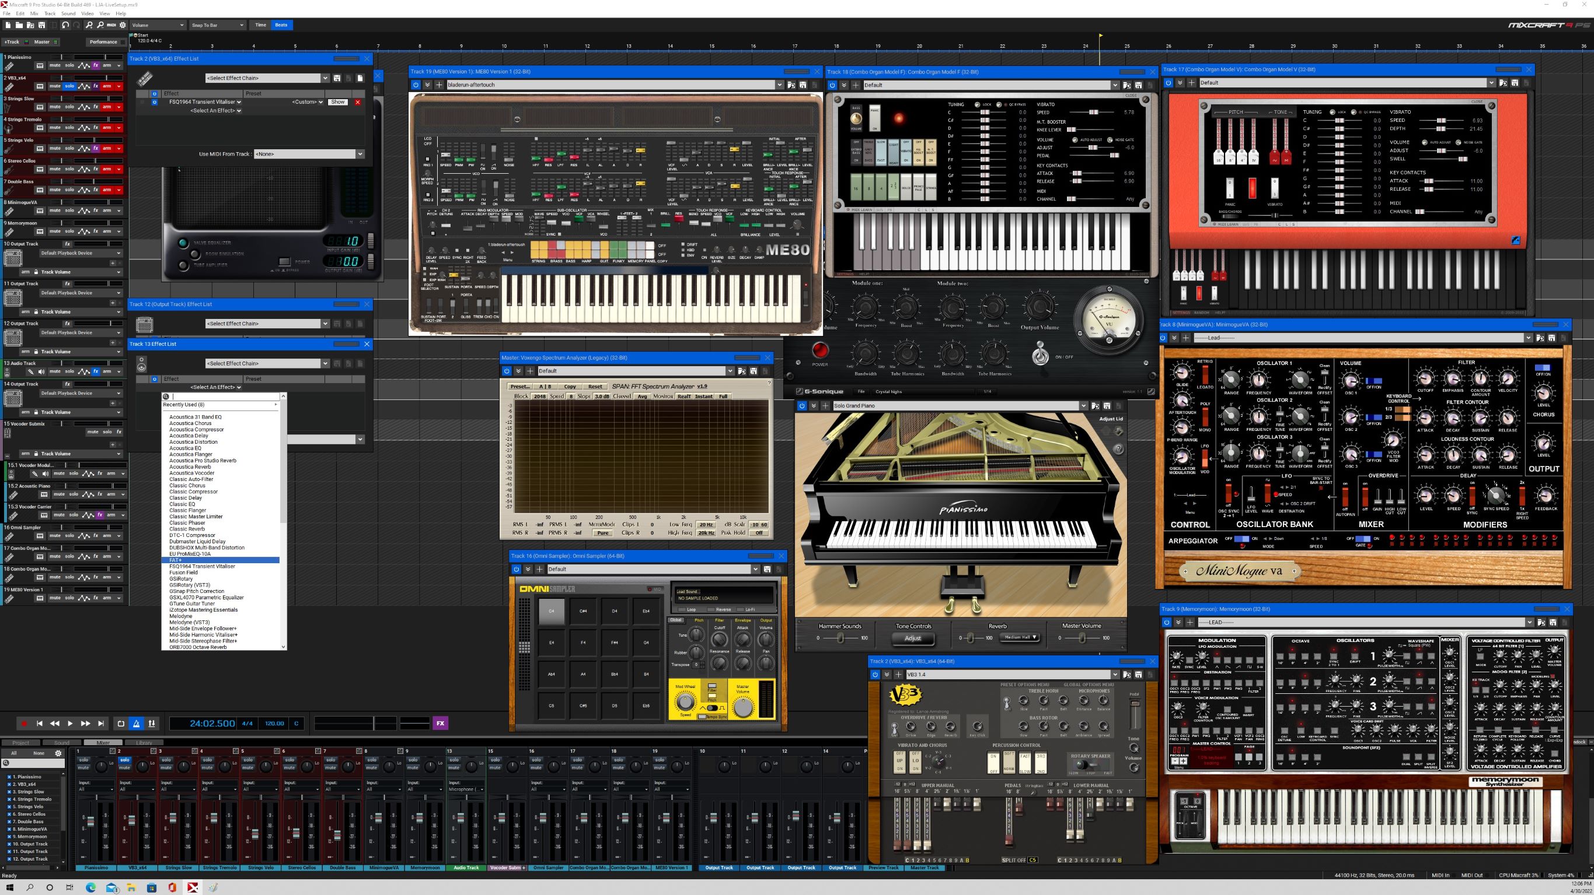Click the plus icon in Omni Sampler window header

(x=539, y=569)
